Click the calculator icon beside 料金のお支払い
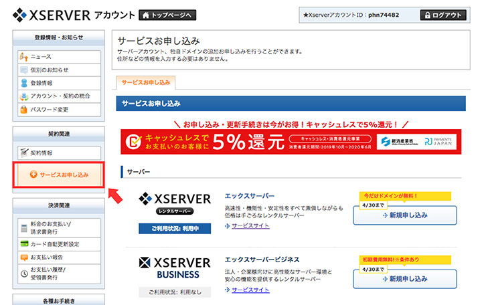 (x=24, y=228)
